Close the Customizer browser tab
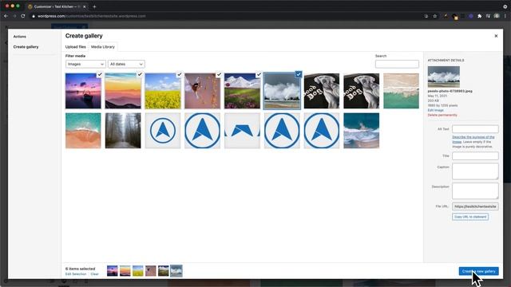This screenshot has width=511, height=287. 85,6
